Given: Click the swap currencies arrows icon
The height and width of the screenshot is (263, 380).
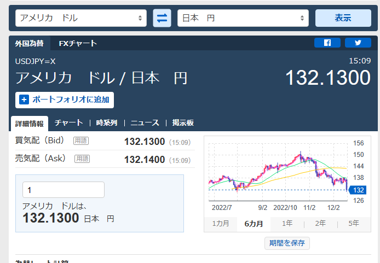Looking at the screenshot, I should coord(162,18).
